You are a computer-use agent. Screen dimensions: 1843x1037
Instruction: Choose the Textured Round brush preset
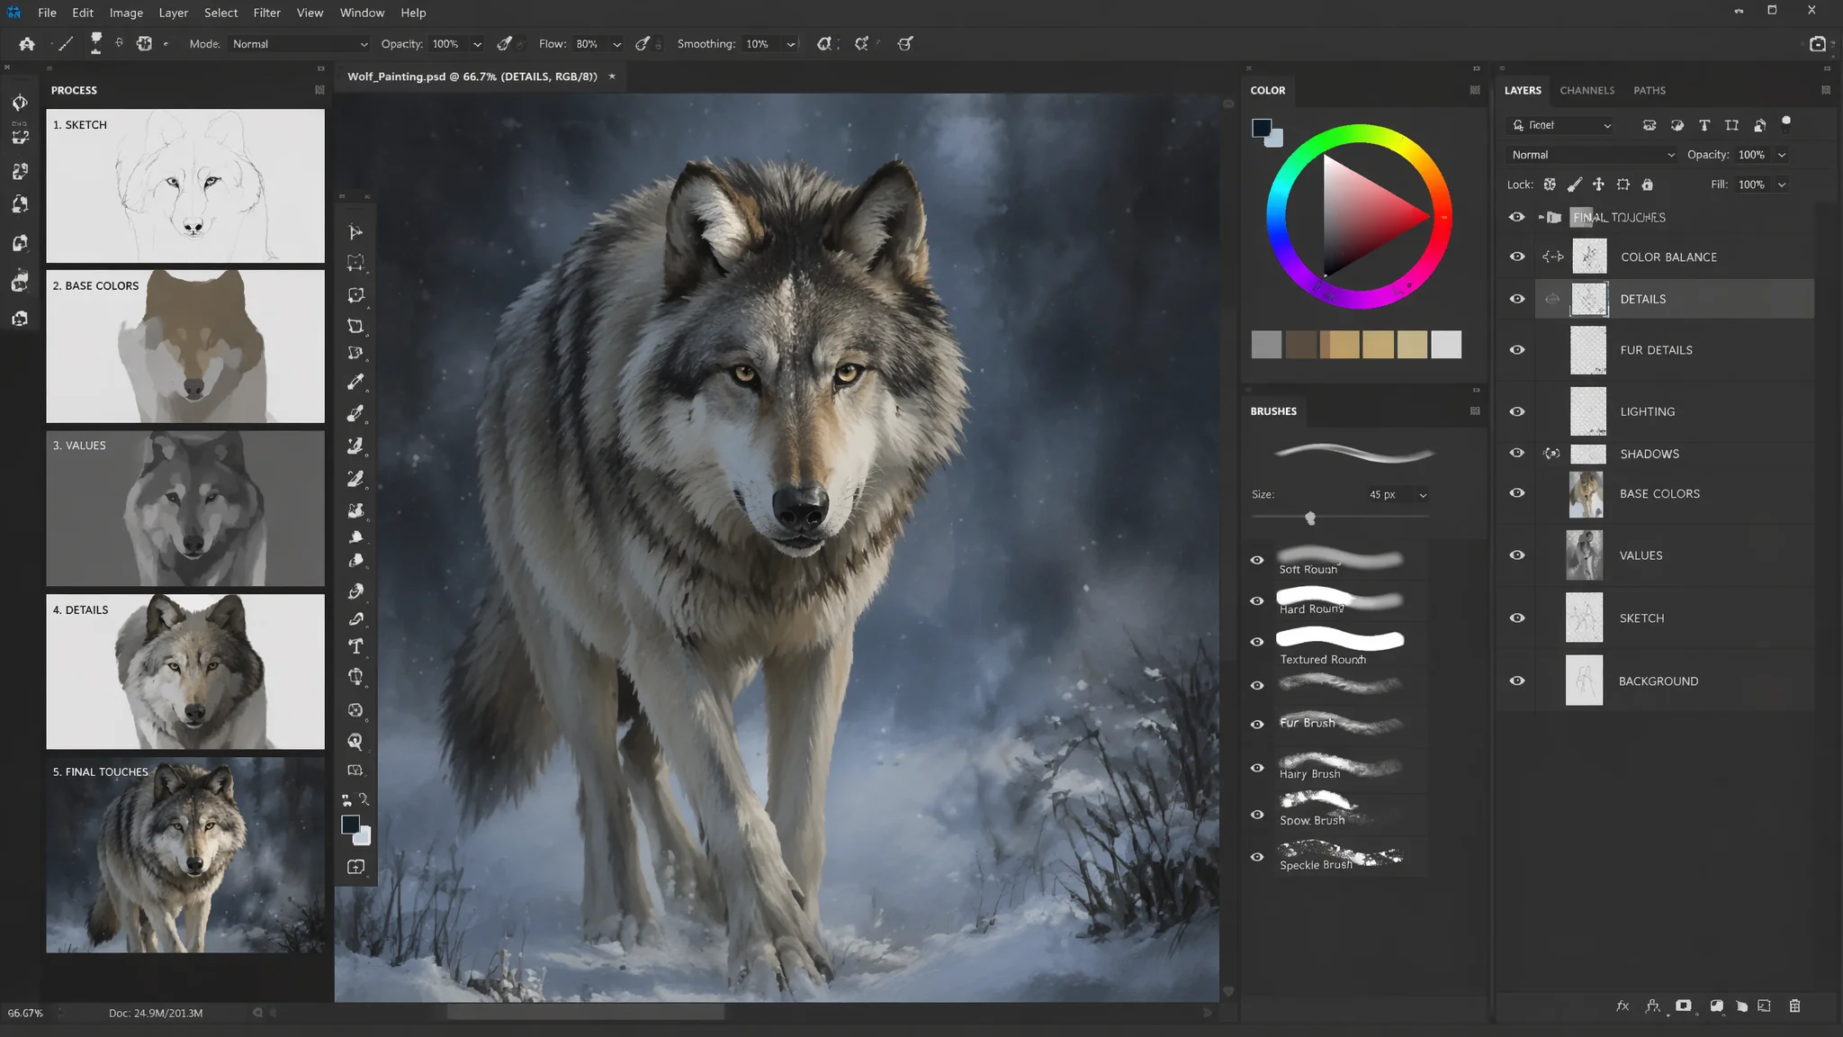point(1340,647)
